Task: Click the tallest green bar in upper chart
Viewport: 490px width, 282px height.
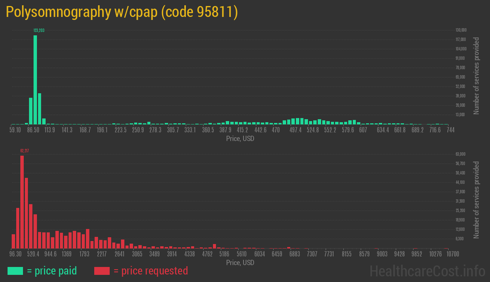Action: click(35, 80)
